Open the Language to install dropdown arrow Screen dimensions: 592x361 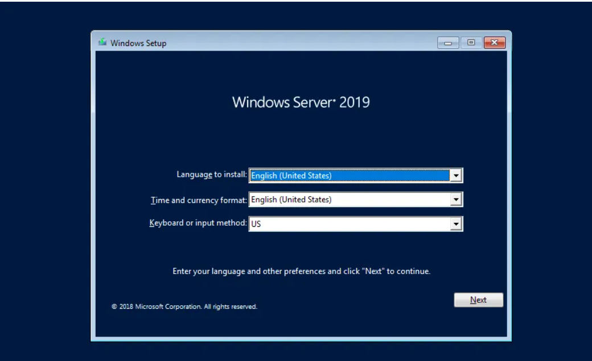point(456,176)
